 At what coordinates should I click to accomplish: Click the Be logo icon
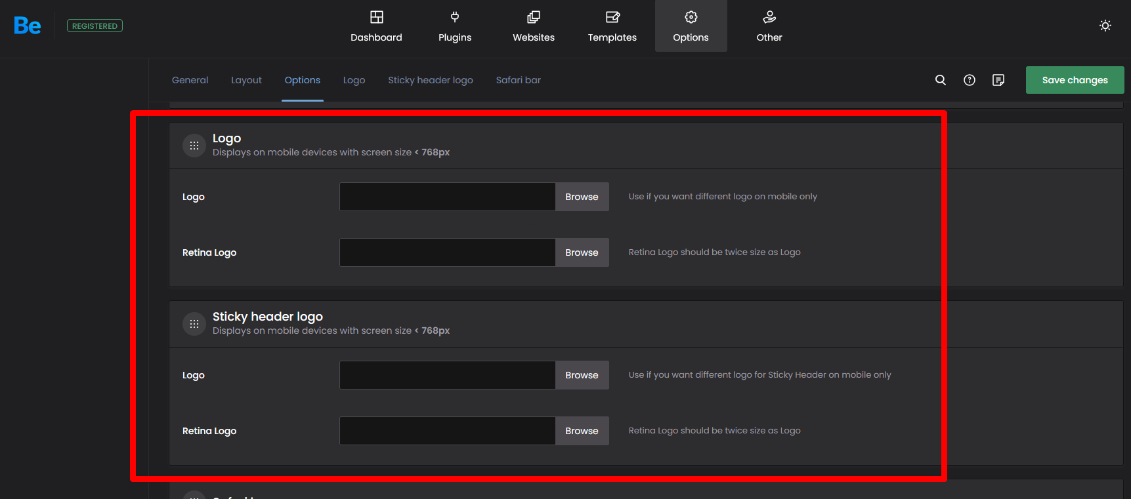(x=28, y=26)
